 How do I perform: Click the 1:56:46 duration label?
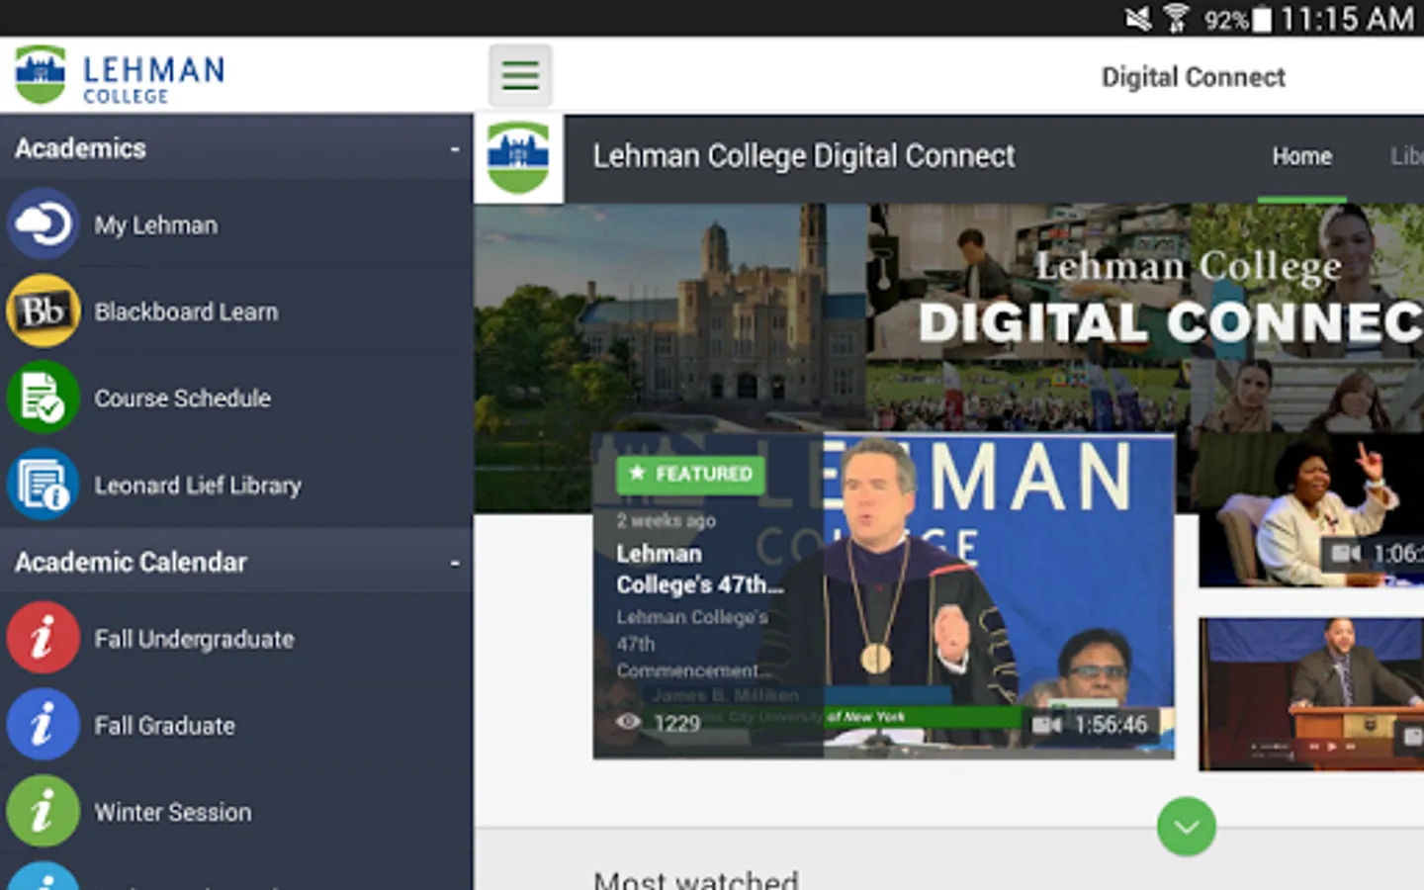pyautogui.click(x=1111, y=725)
